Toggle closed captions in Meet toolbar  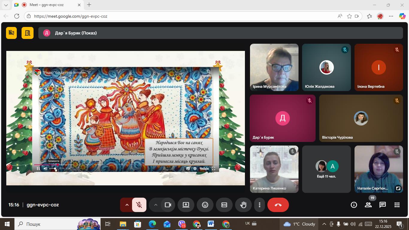pos(224,205)
